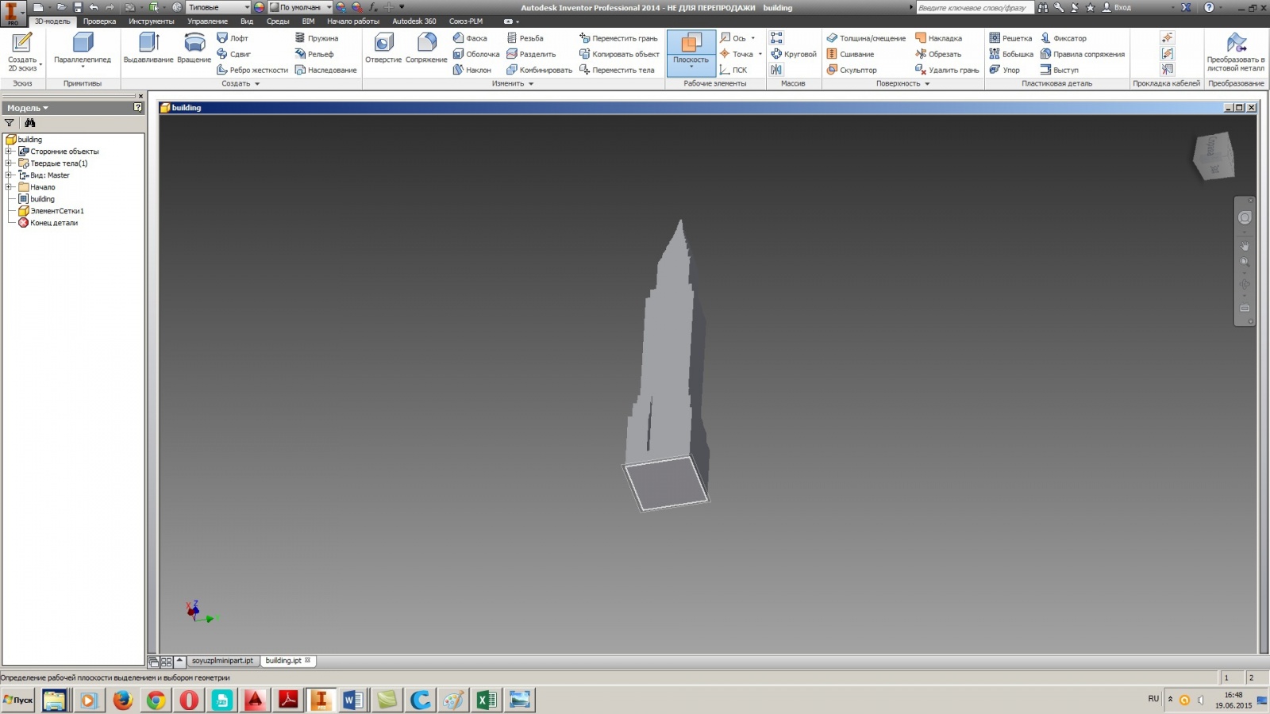Select ЭлементСетки1 in the model tree
This screenshot has width=1270, height=714.
[x=57, y=211]
